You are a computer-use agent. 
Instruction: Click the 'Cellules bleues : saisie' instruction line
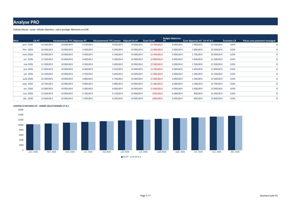coord(51,30)
